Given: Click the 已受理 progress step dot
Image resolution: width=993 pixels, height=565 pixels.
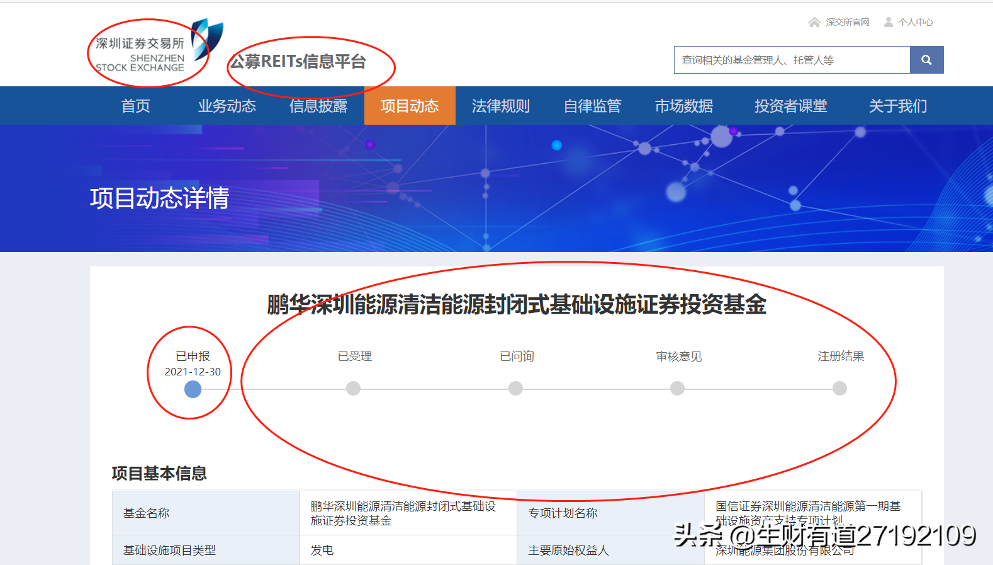Looking at the screenshot, I should click(354, 389).
